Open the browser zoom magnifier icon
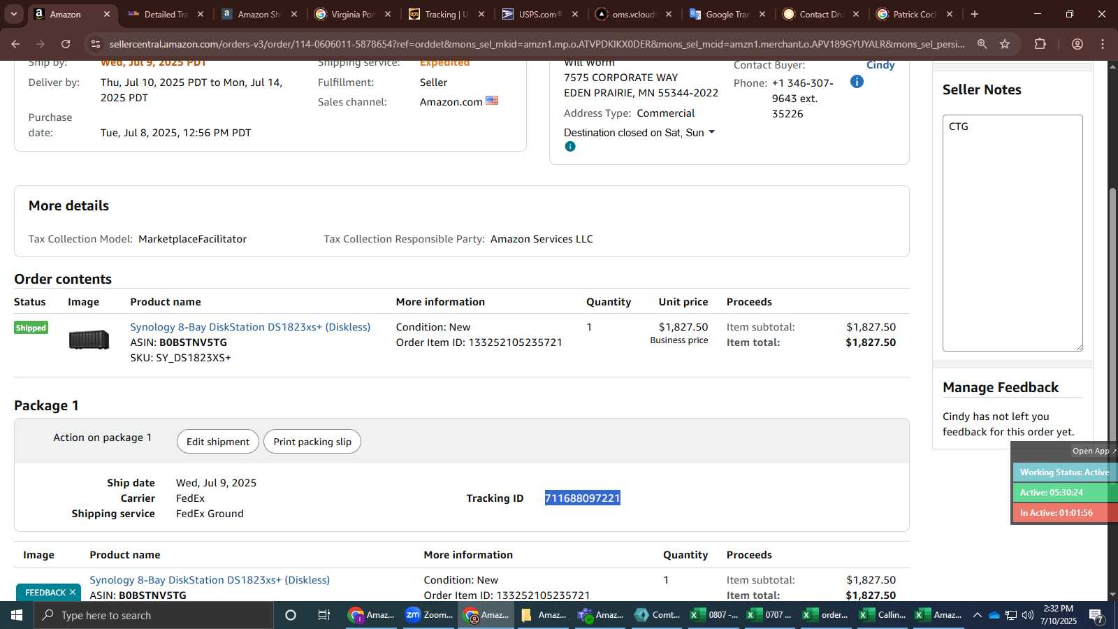The width and height of the screenshot is (1118, 629). (x=982, y=44)
